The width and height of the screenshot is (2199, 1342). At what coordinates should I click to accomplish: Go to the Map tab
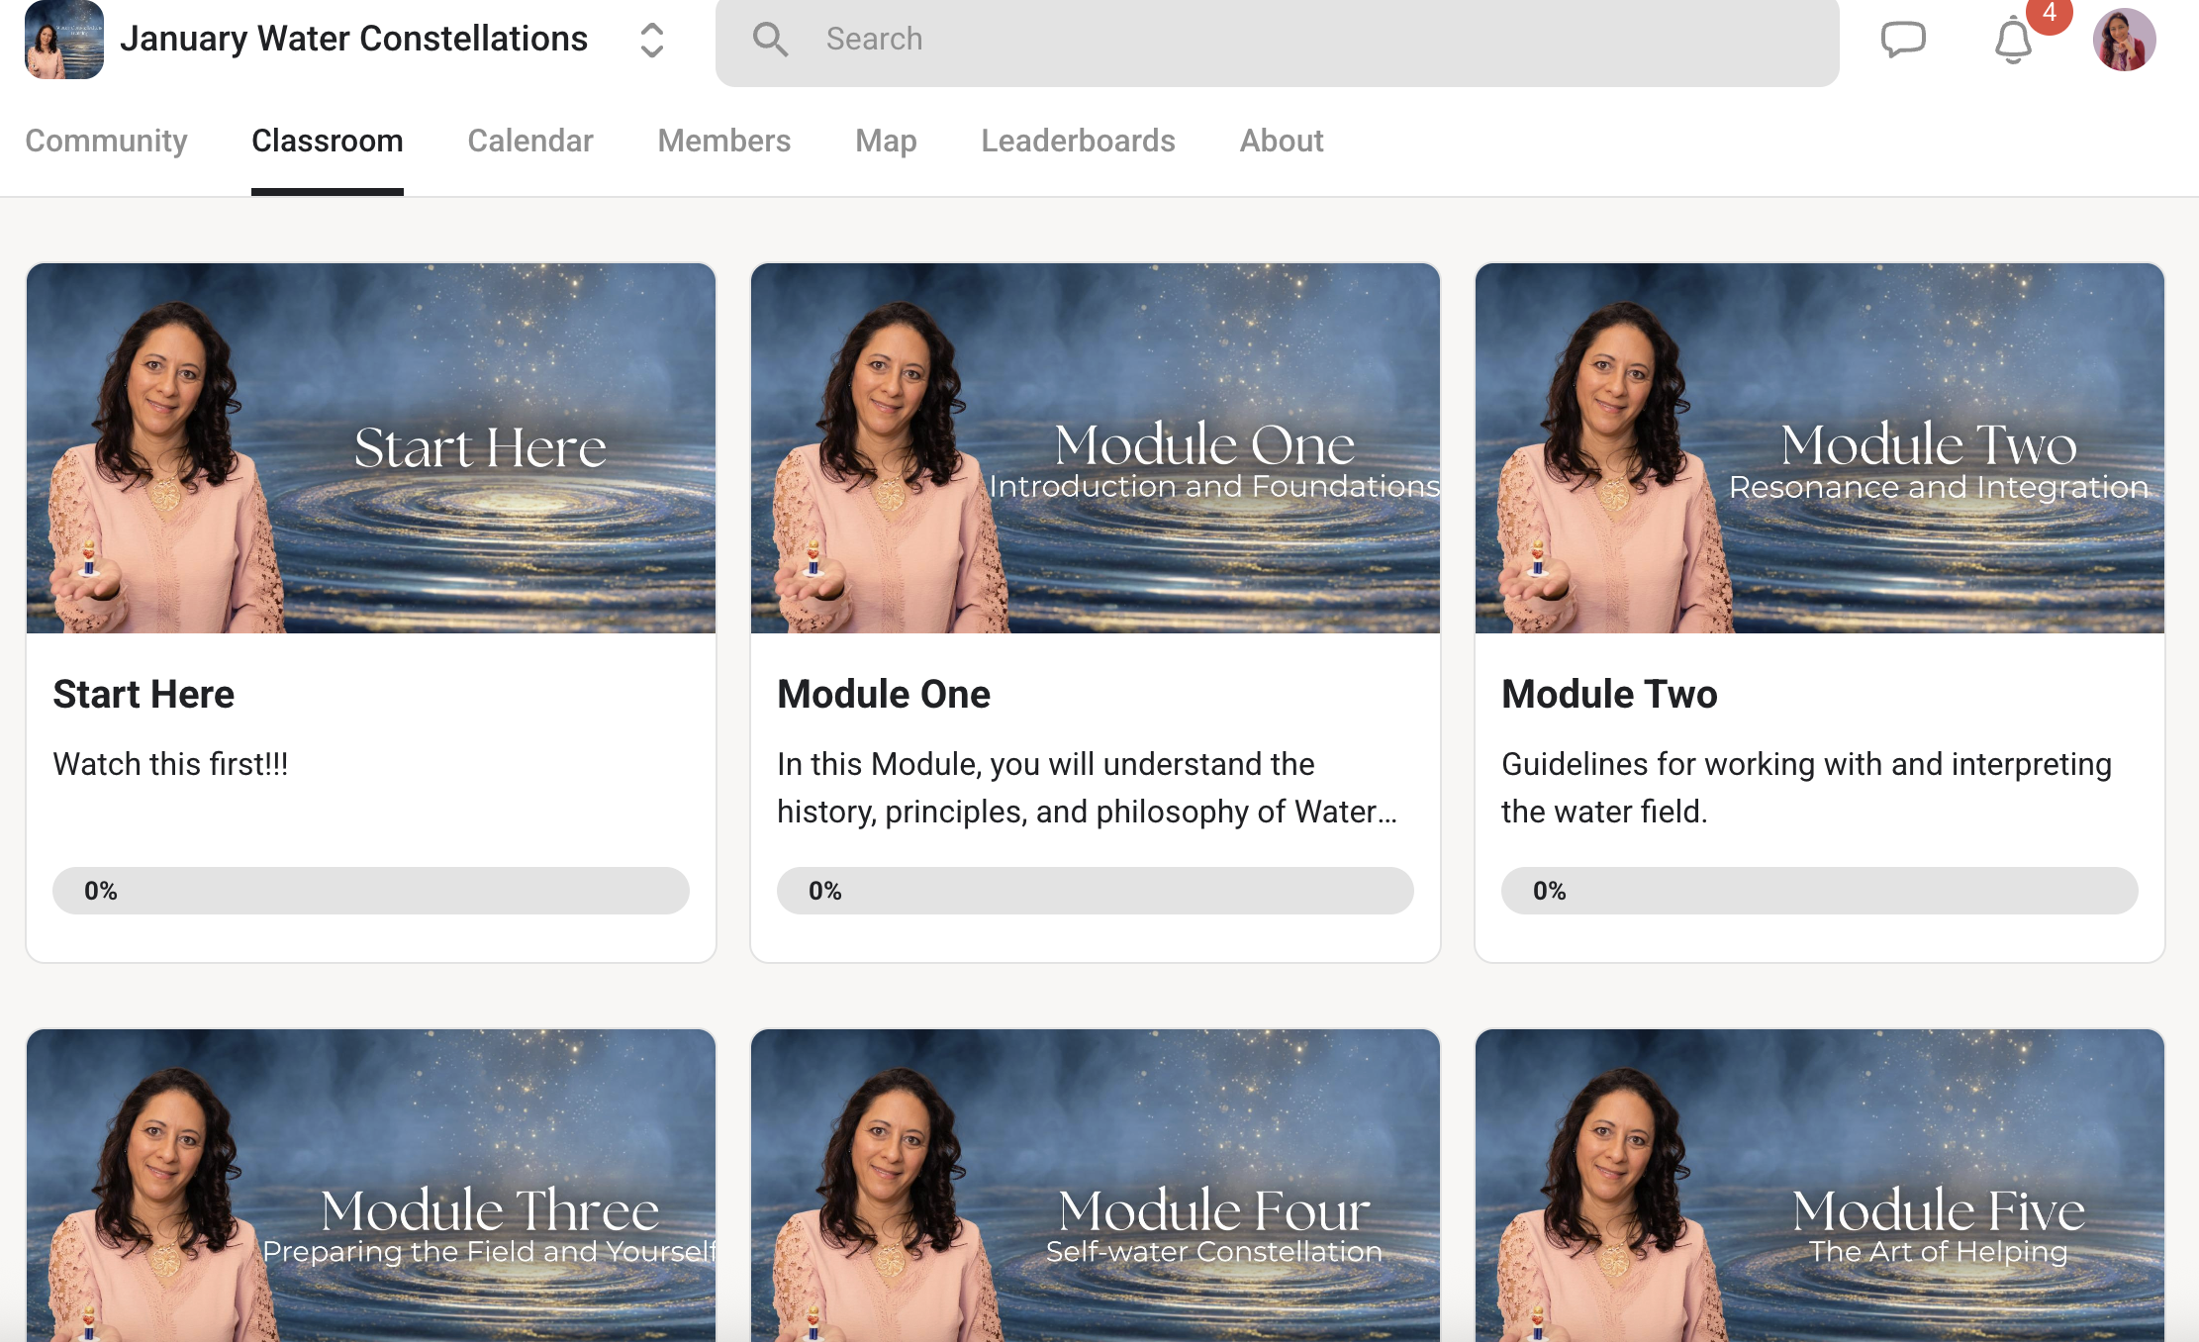[886, 141]
